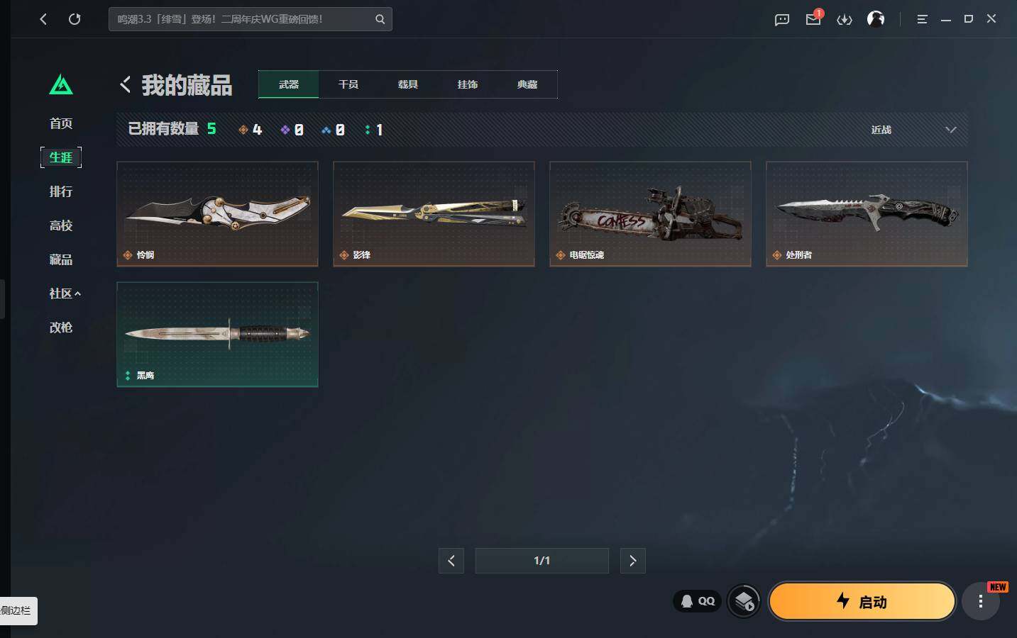
Task: Click the 1/1 page indicator field
Action: [542, 561]
